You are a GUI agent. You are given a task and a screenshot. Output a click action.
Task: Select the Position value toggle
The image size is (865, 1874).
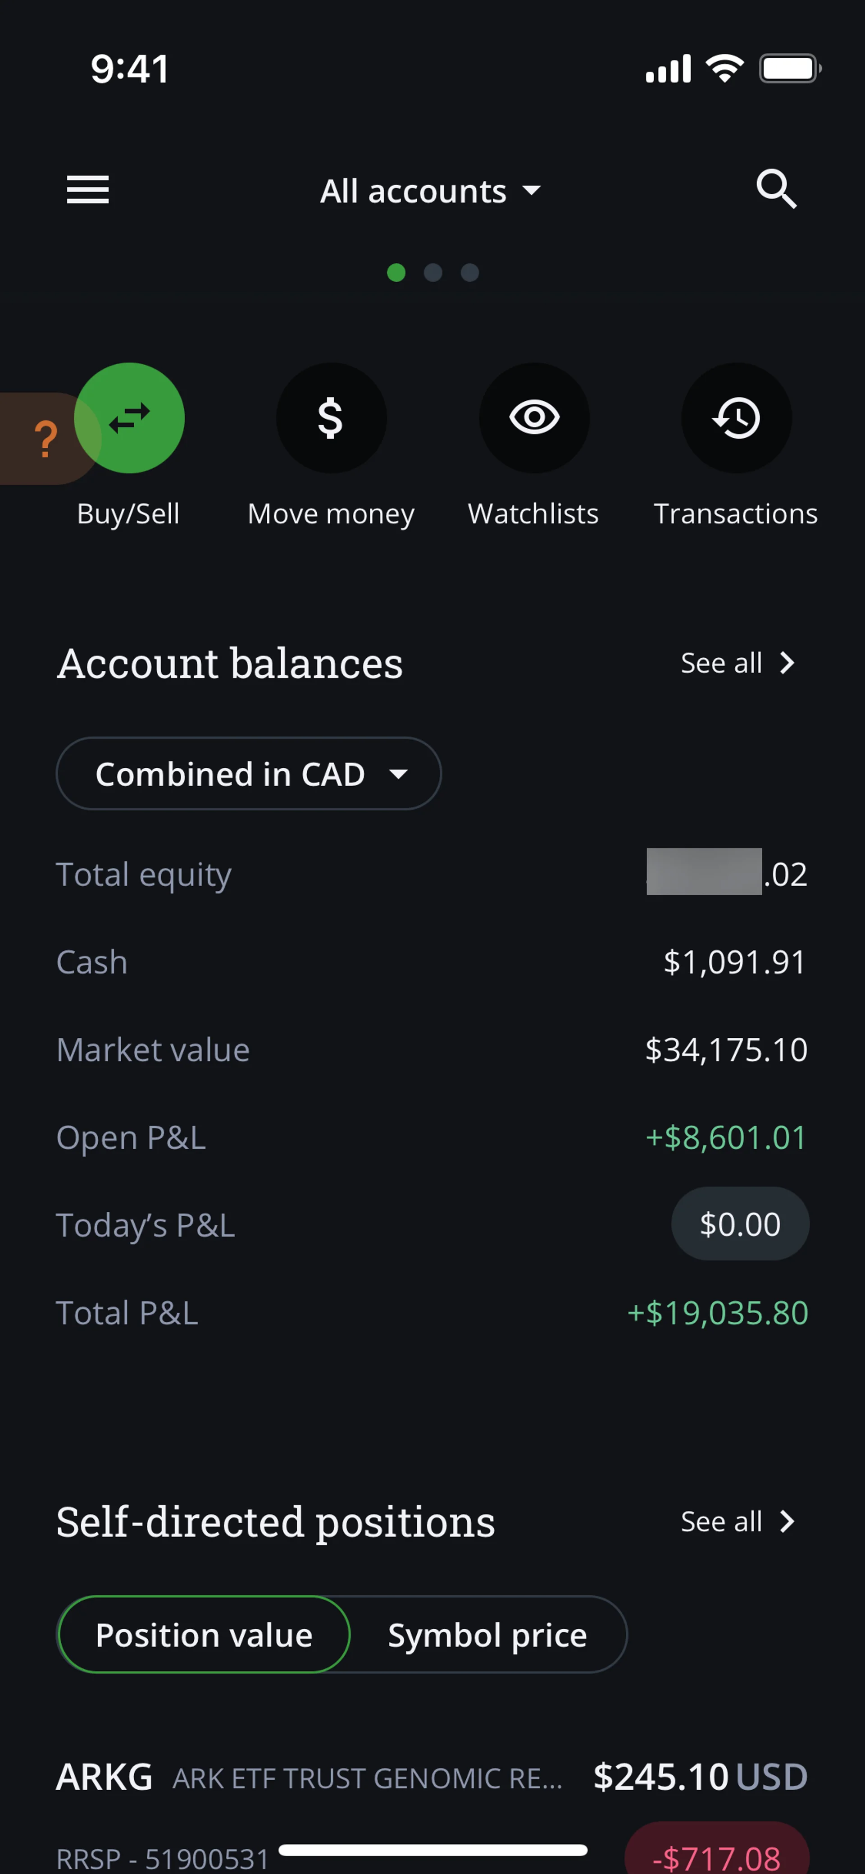point(204,1635)
